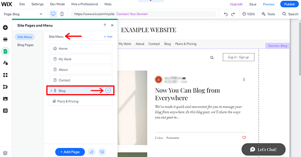Click Plans & Pricing in site navigation
Viewport: 301px width, 157px height.
(186, 44)
